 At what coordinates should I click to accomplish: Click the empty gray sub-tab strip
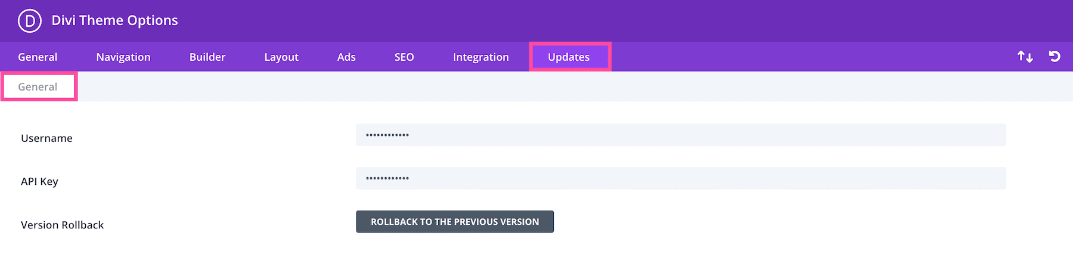click(572, 87)
